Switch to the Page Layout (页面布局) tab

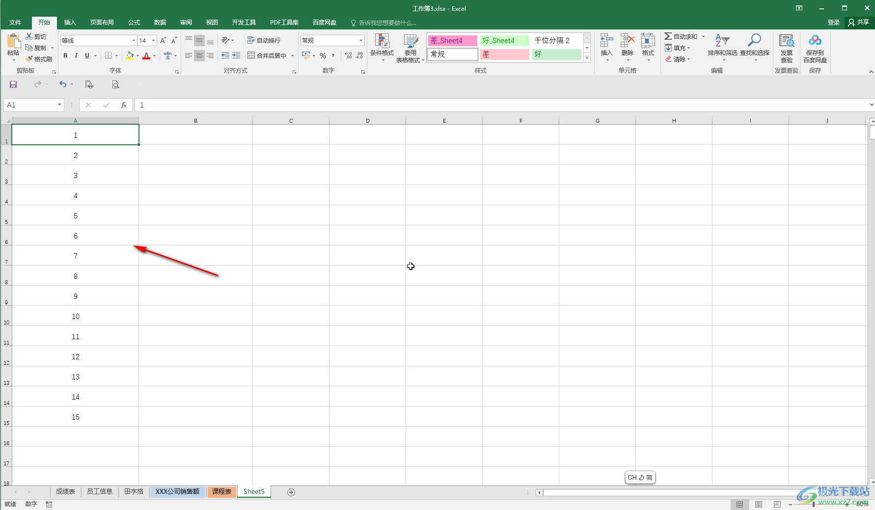102,23
